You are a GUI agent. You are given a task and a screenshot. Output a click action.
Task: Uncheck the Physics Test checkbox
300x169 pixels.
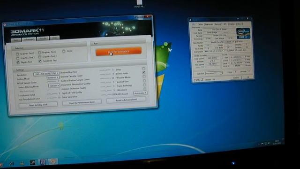click(x=18, y=62)
